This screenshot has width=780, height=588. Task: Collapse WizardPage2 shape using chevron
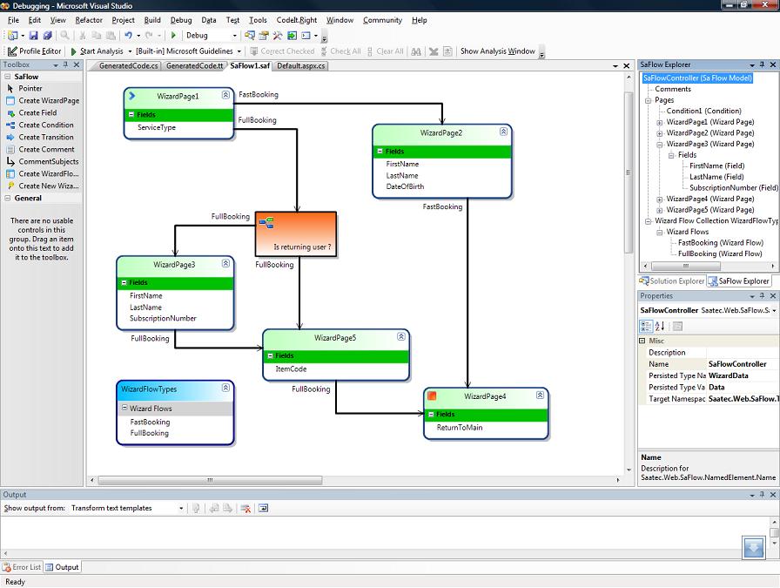click(x=503, y=132)
